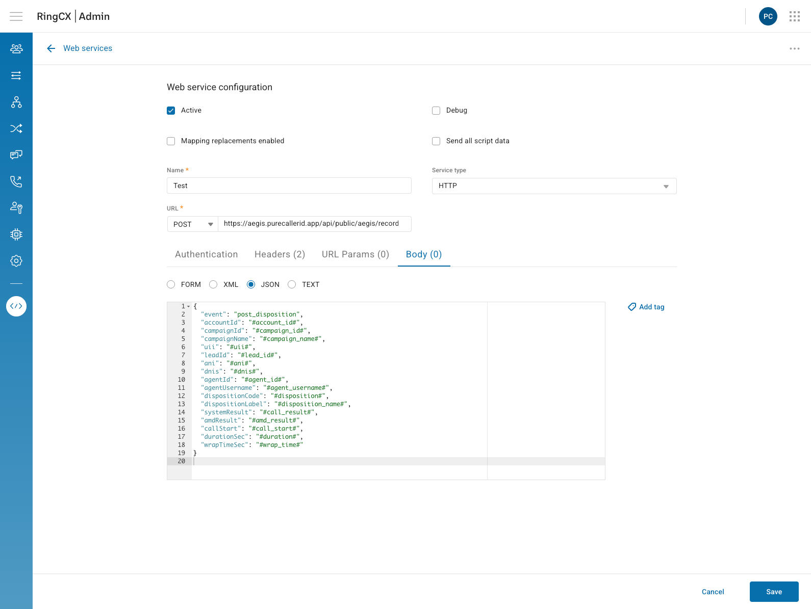Click the "agentId" line in JSON body
This screenshot has height=609, width=811.
click(245, 380)
